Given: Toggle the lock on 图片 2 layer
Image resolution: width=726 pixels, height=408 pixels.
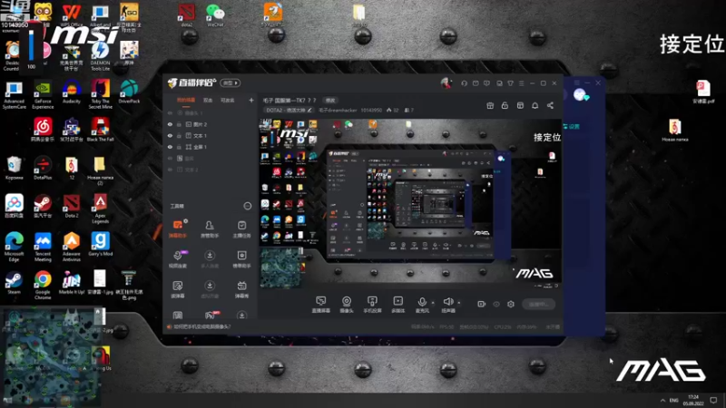Looking at the screenshot, I should pos(179,124).
